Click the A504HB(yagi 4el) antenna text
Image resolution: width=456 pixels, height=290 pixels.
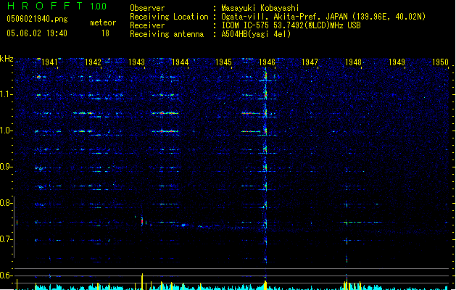[256, 34]
